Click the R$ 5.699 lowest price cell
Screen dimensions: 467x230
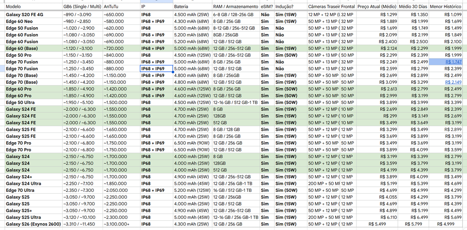[x=446, y=217]
